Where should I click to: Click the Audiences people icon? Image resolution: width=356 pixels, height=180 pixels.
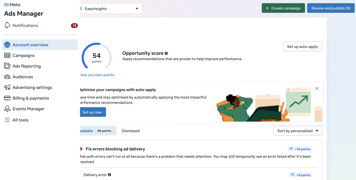pos(7,77)
